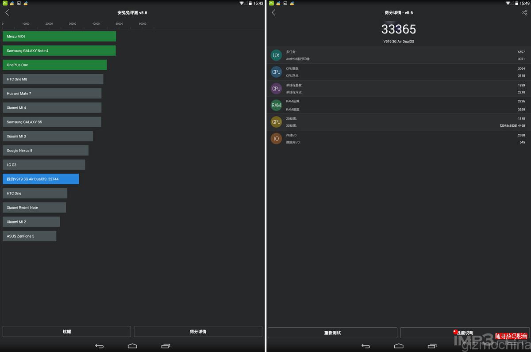The height and width of the screenshot is (352, 531).
Task: Tap the 3D绘图 score row
Action: 405,125
